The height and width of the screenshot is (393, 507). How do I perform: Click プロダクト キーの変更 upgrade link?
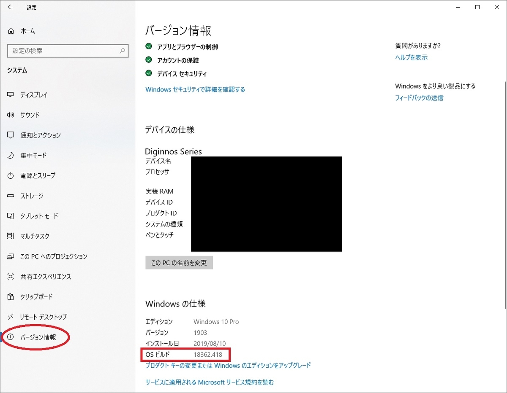click(228, 366)
